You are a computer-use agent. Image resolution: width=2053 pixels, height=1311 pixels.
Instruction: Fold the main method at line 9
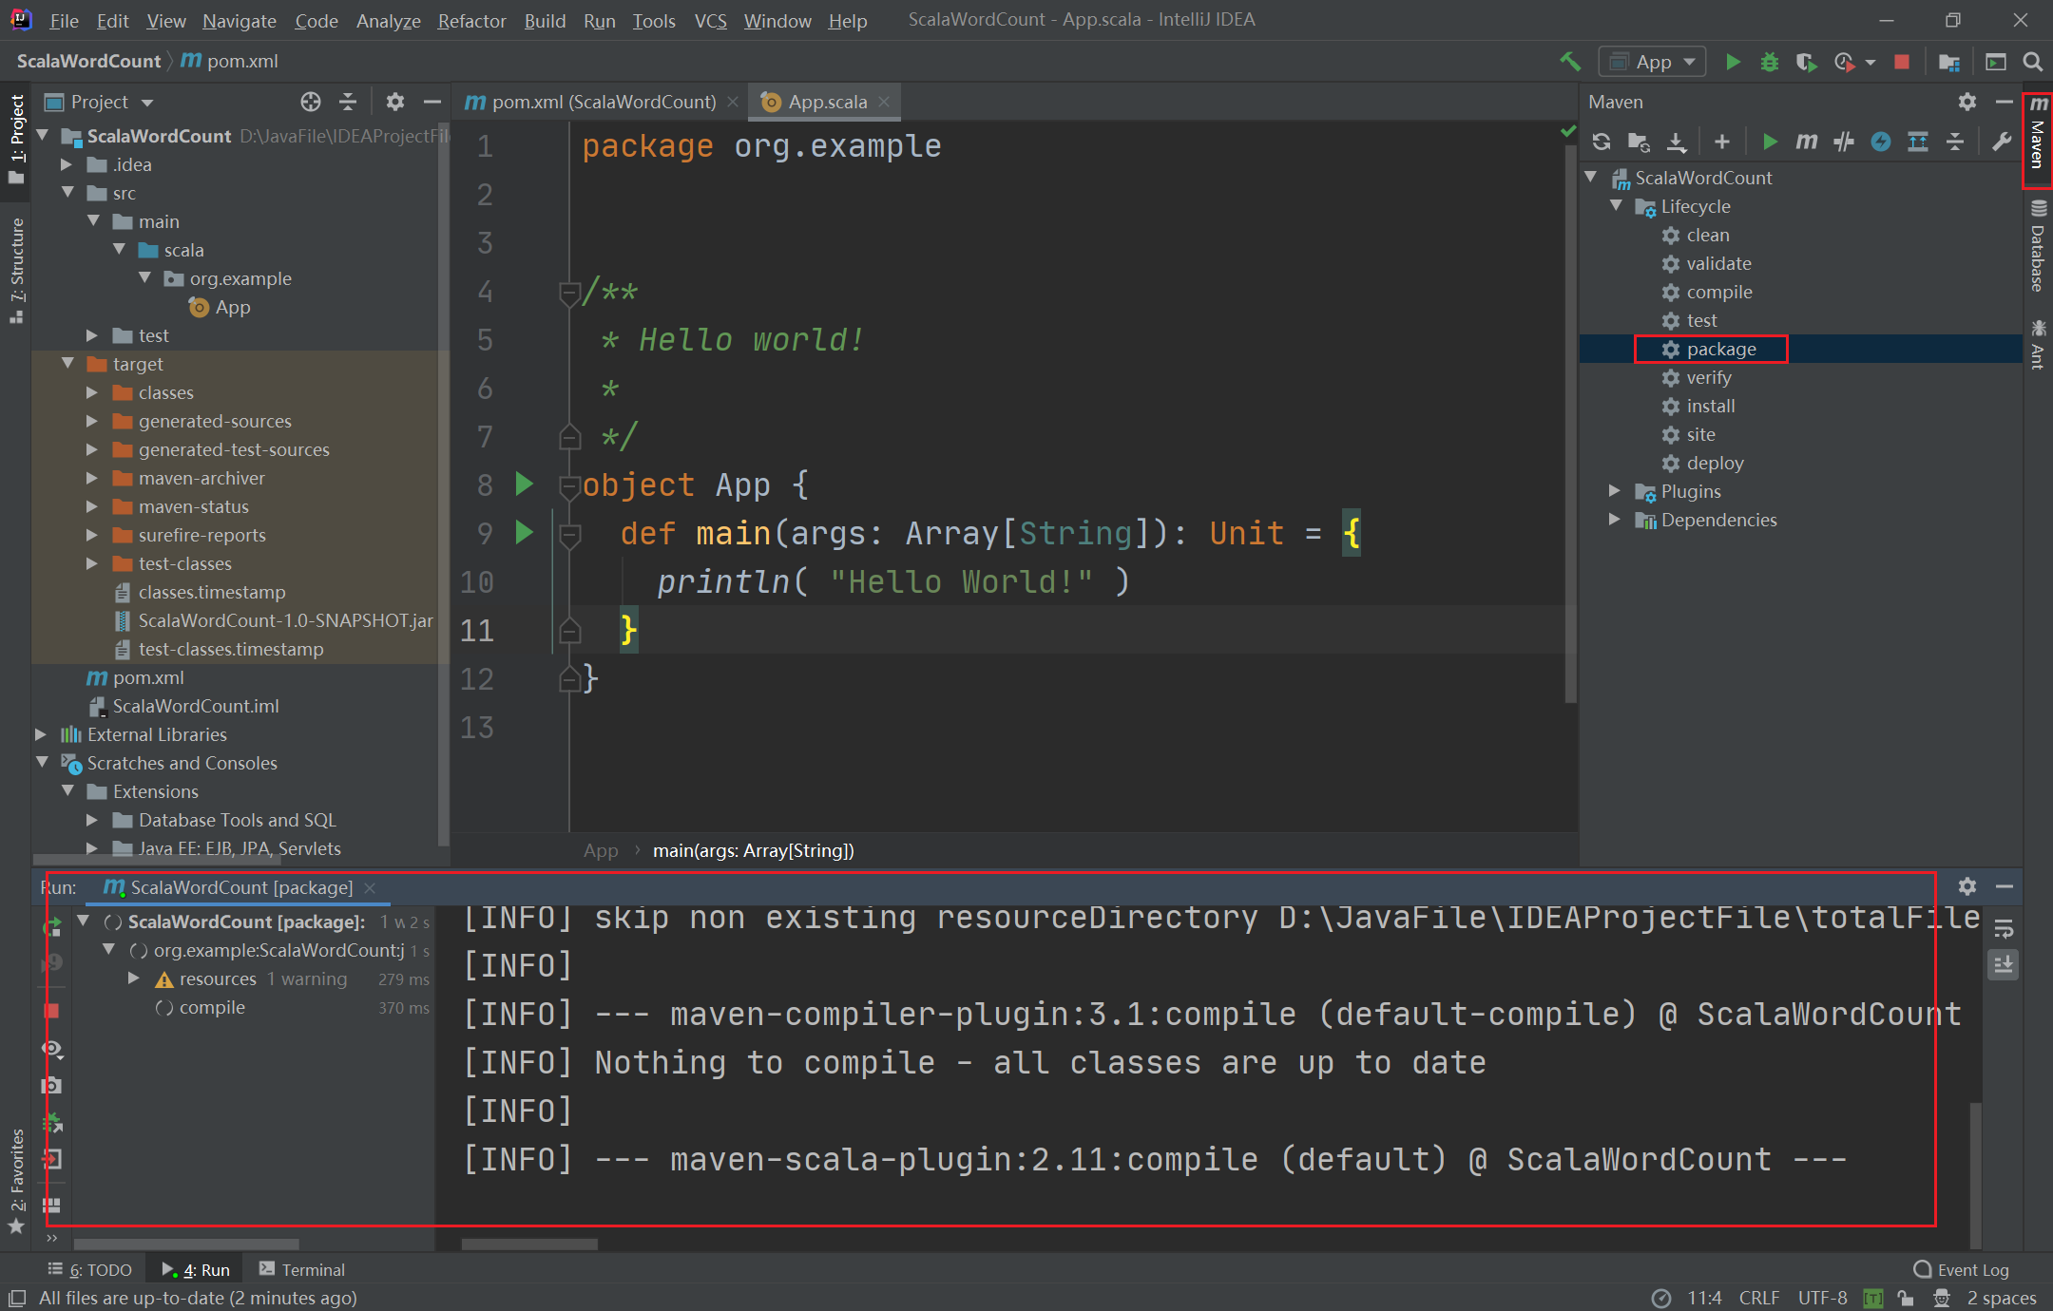click(570, 537)
